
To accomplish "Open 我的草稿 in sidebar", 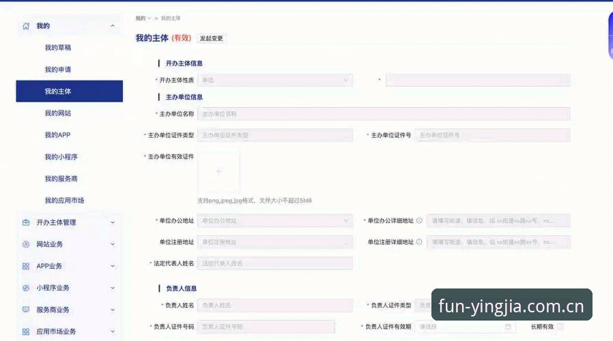I will 58,48.
